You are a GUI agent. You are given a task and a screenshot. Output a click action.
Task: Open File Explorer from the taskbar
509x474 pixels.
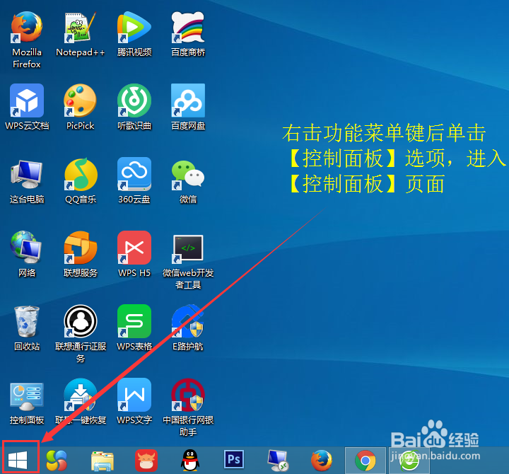coord(103,461)
